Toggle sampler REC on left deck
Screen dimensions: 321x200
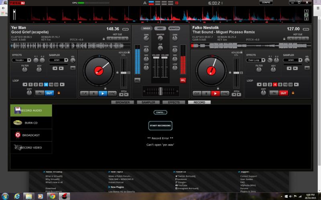tap(73, 68)
